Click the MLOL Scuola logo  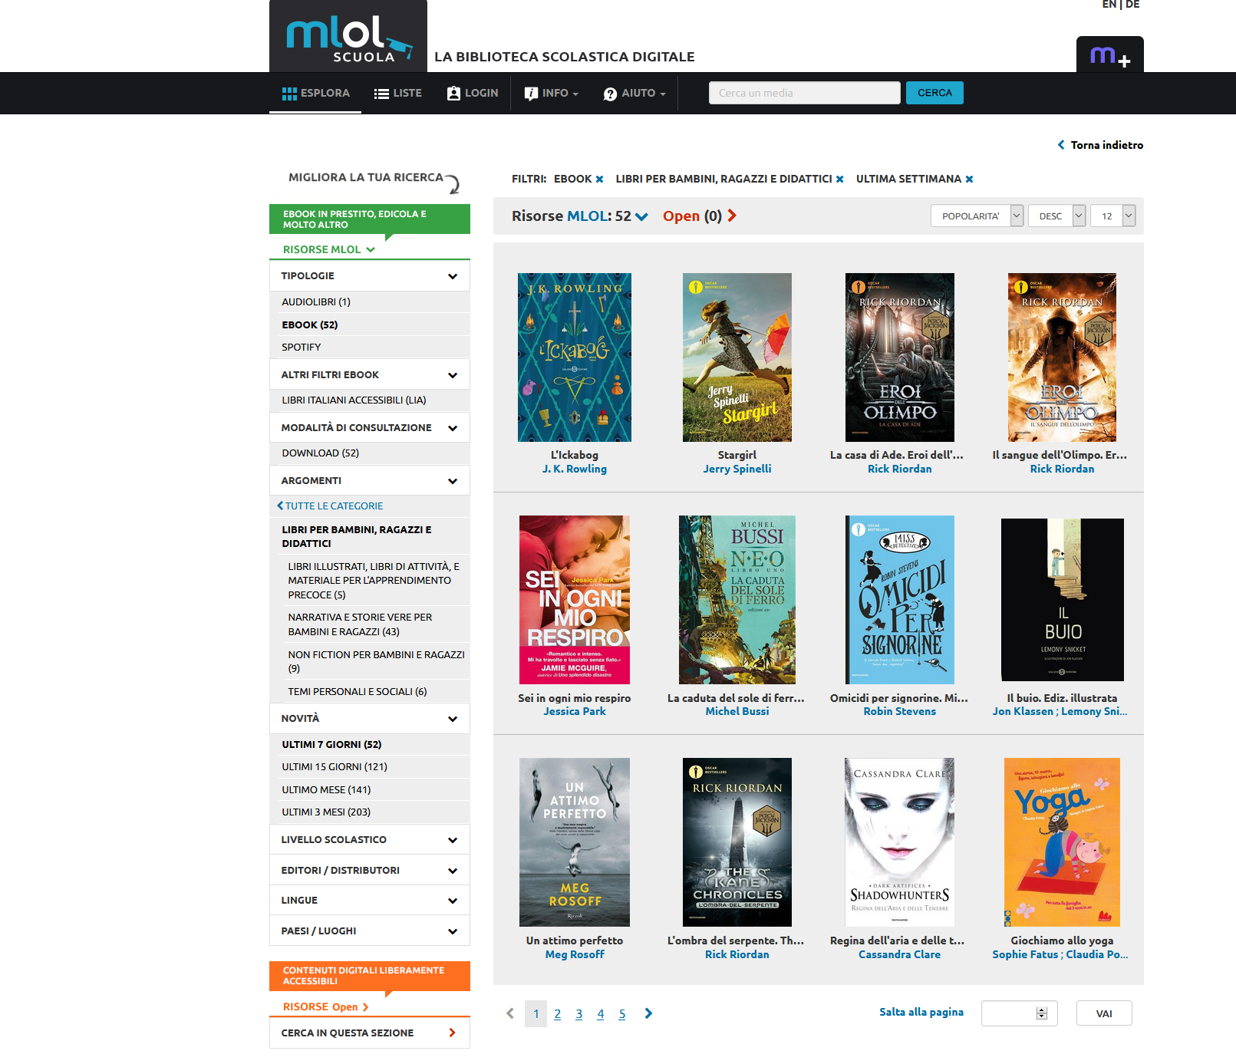[348, 37]
